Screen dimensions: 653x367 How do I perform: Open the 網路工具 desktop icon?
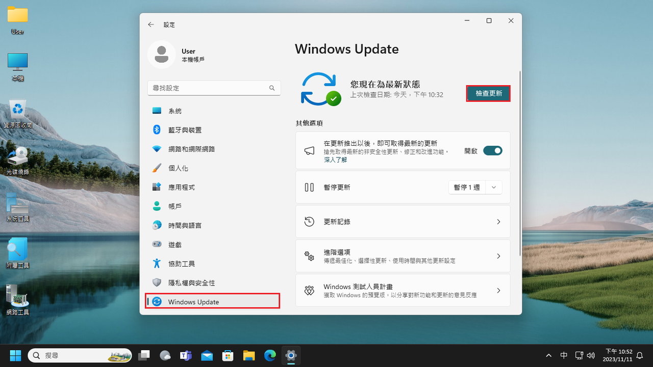pyautogui.click(x=18, y=301)
